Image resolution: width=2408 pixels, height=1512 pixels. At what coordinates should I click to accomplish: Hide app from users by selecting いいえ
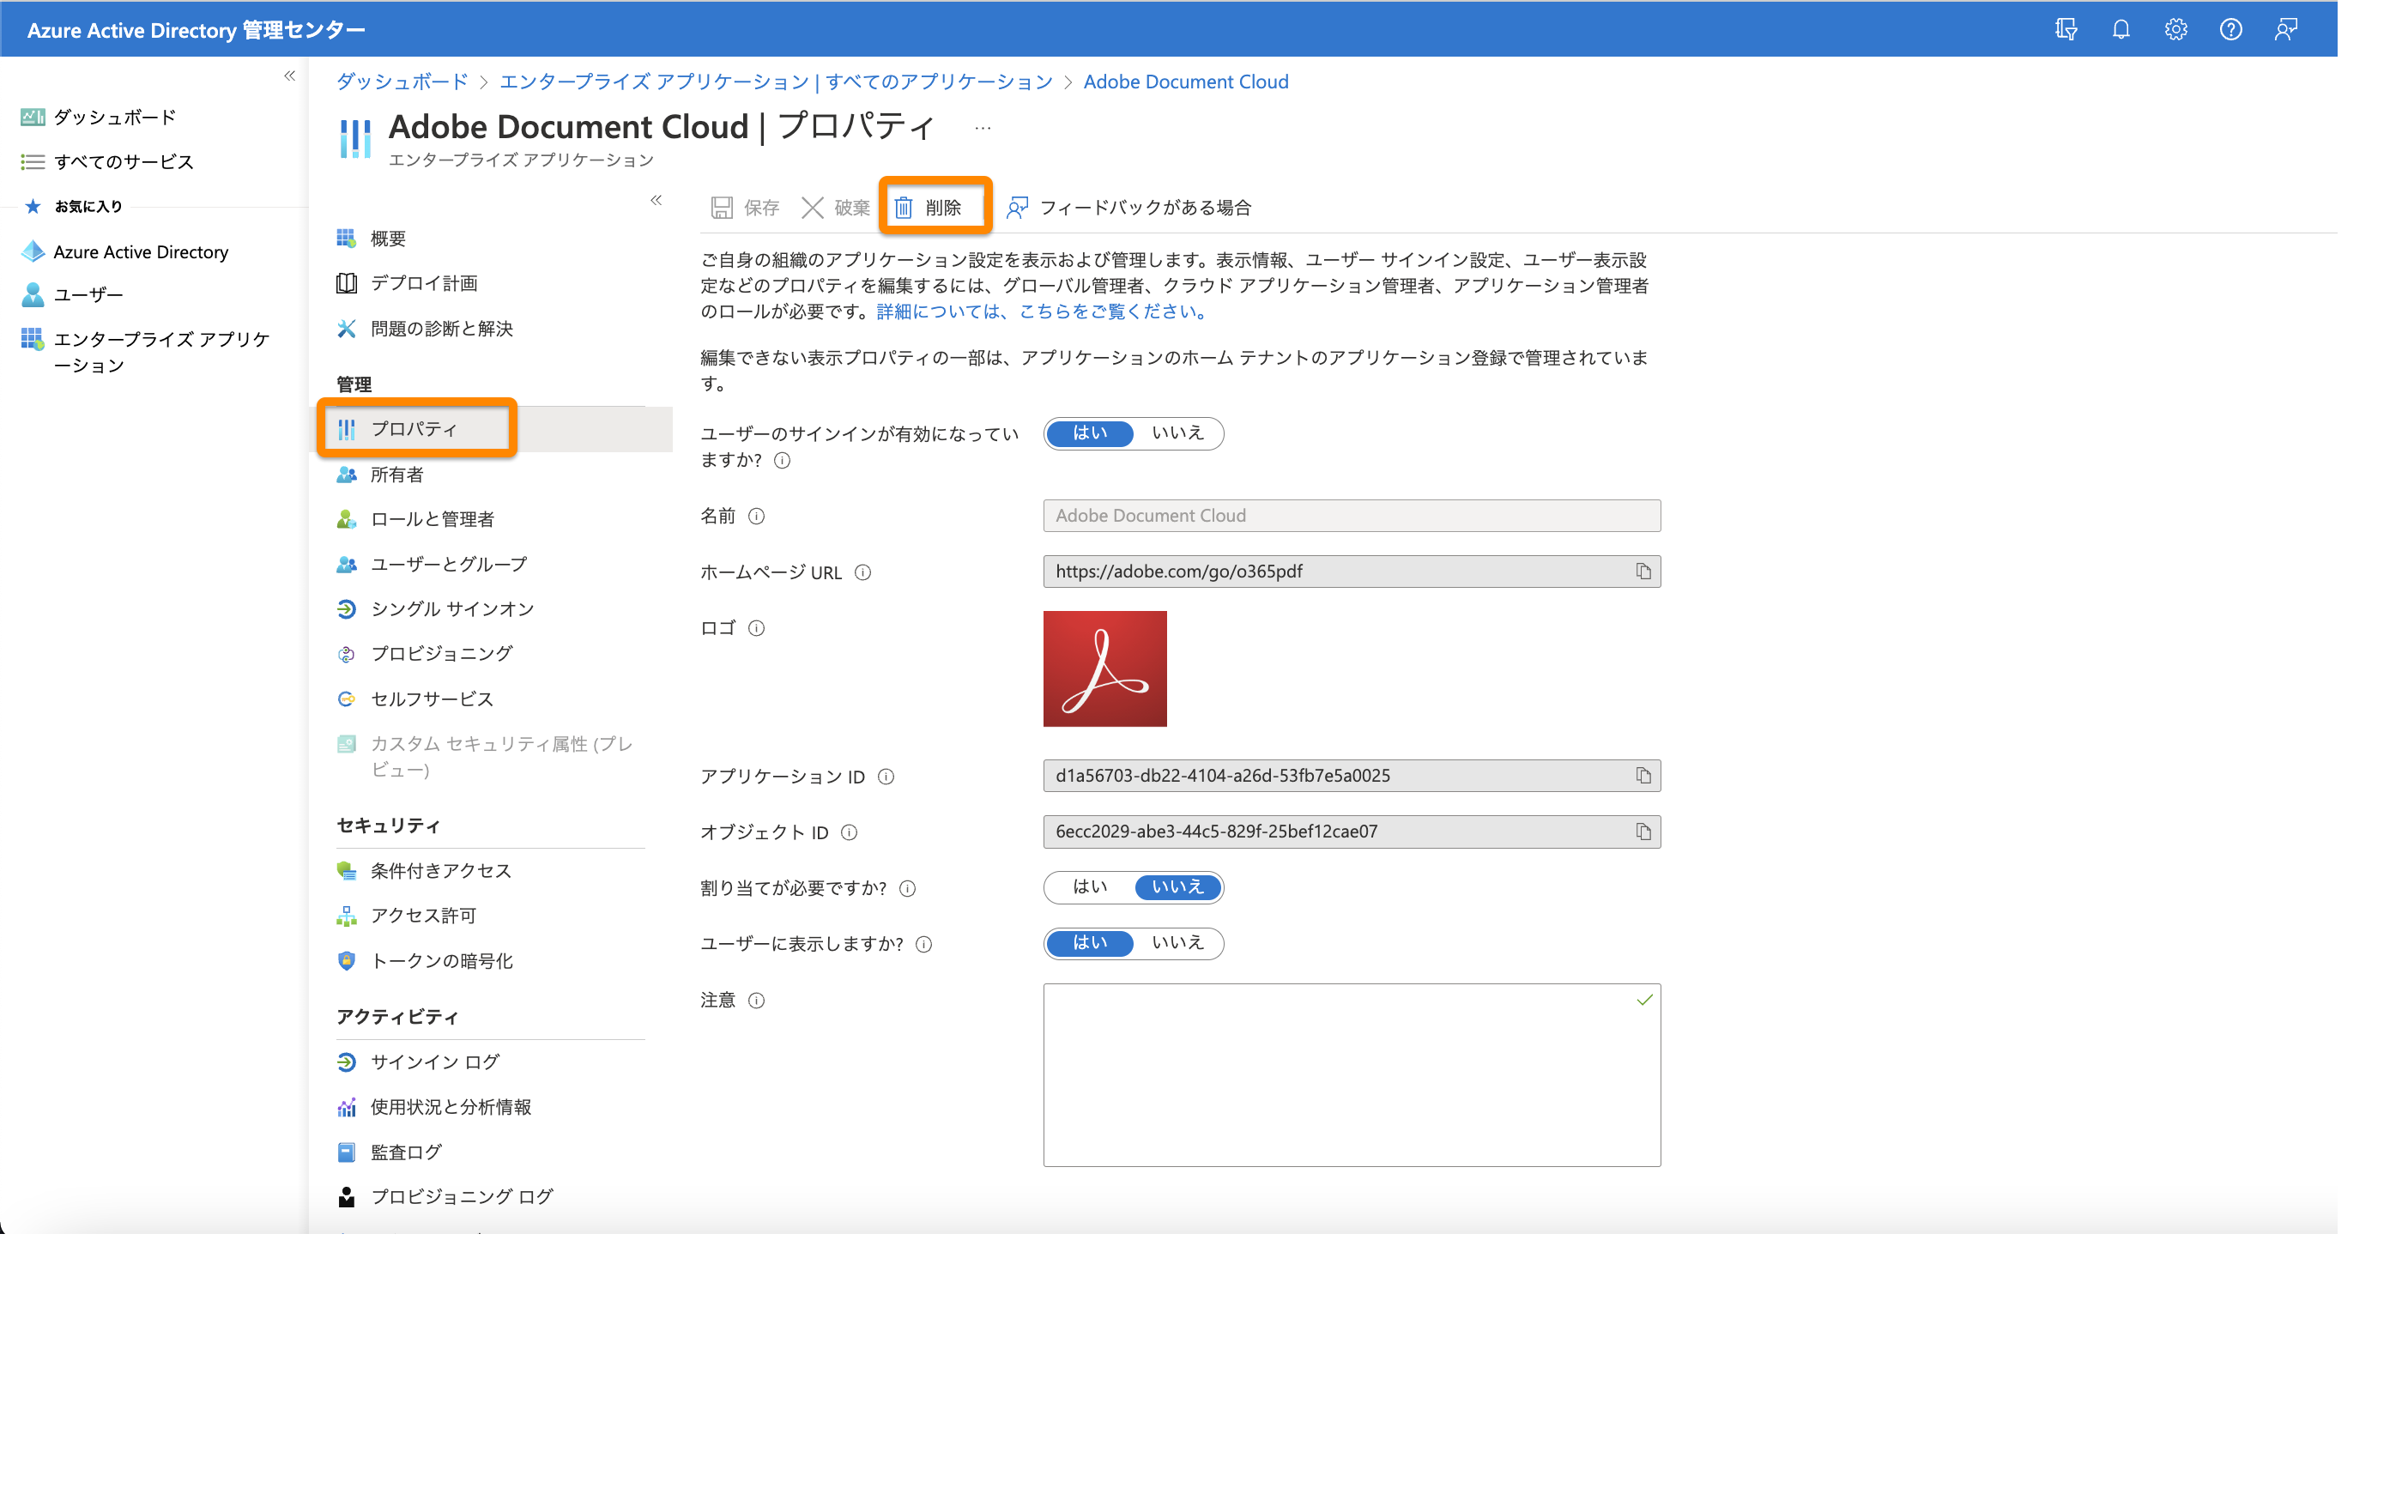tap(1180, 943)
